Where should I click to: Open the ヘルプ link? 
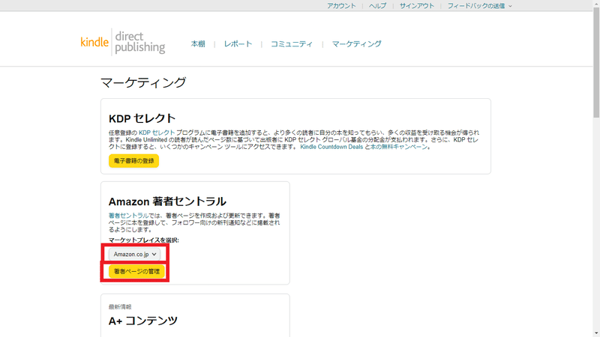click(377, 6)
